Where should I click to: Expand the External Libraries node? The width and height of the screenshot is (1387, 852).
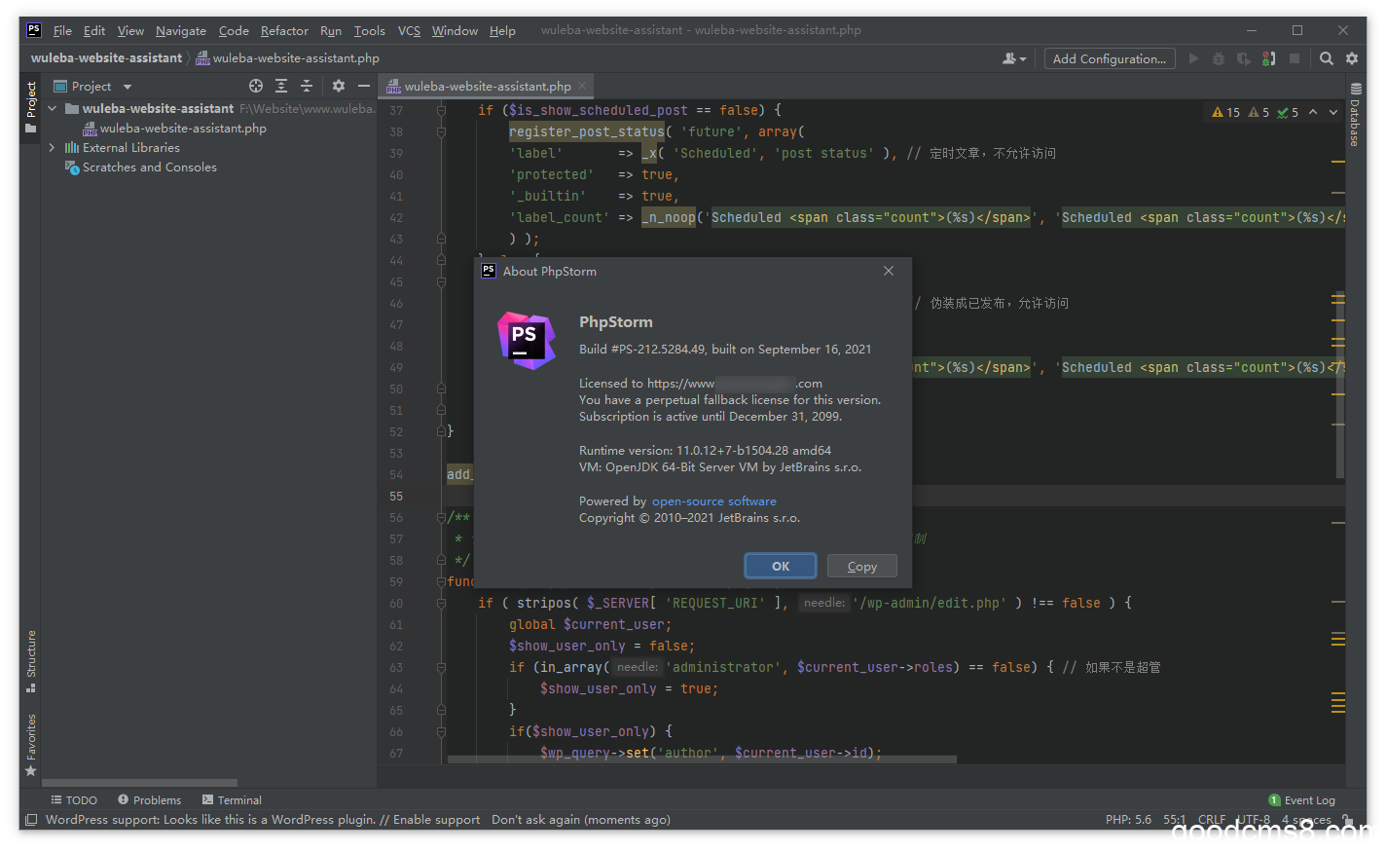coord(53,148)
